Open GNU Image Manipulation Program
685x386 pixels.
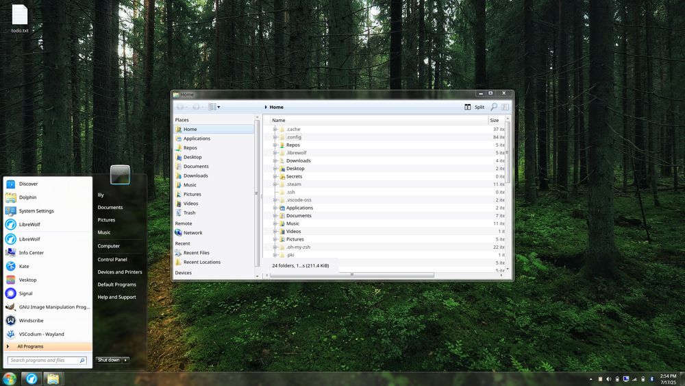tap(47, 307)
